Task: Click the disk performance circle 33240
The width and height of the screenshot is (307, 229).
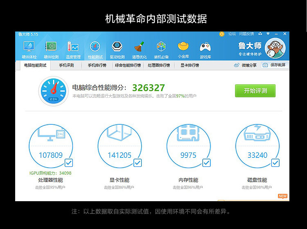Action: click(257, 146)
